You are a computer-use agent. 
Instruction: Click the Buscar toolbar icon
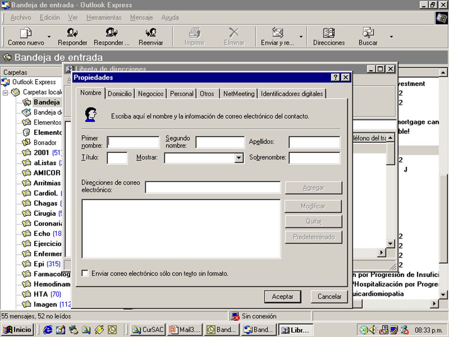pos(368,33)
